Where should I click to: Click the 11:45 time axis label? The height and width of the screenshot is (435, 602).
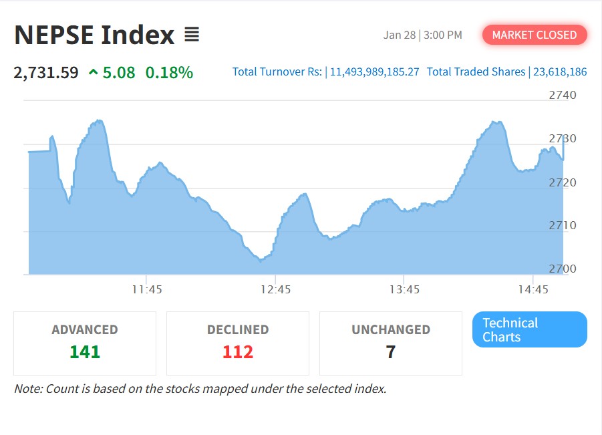pyautogui.click(x=147, y=289)
